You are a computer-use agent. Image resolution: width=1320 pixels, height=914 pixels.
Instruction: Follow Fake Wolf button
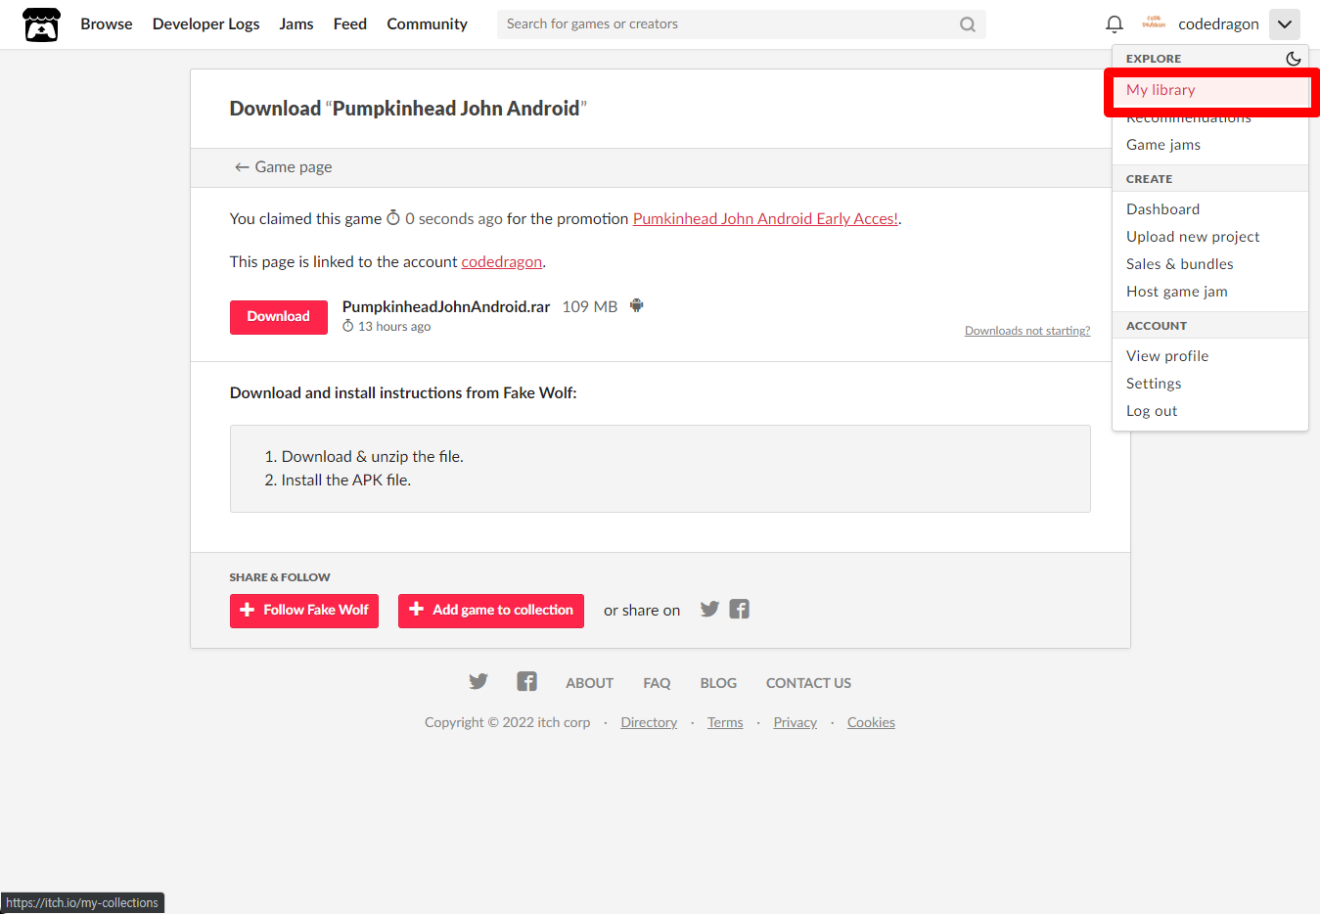(x=304, y=611)
